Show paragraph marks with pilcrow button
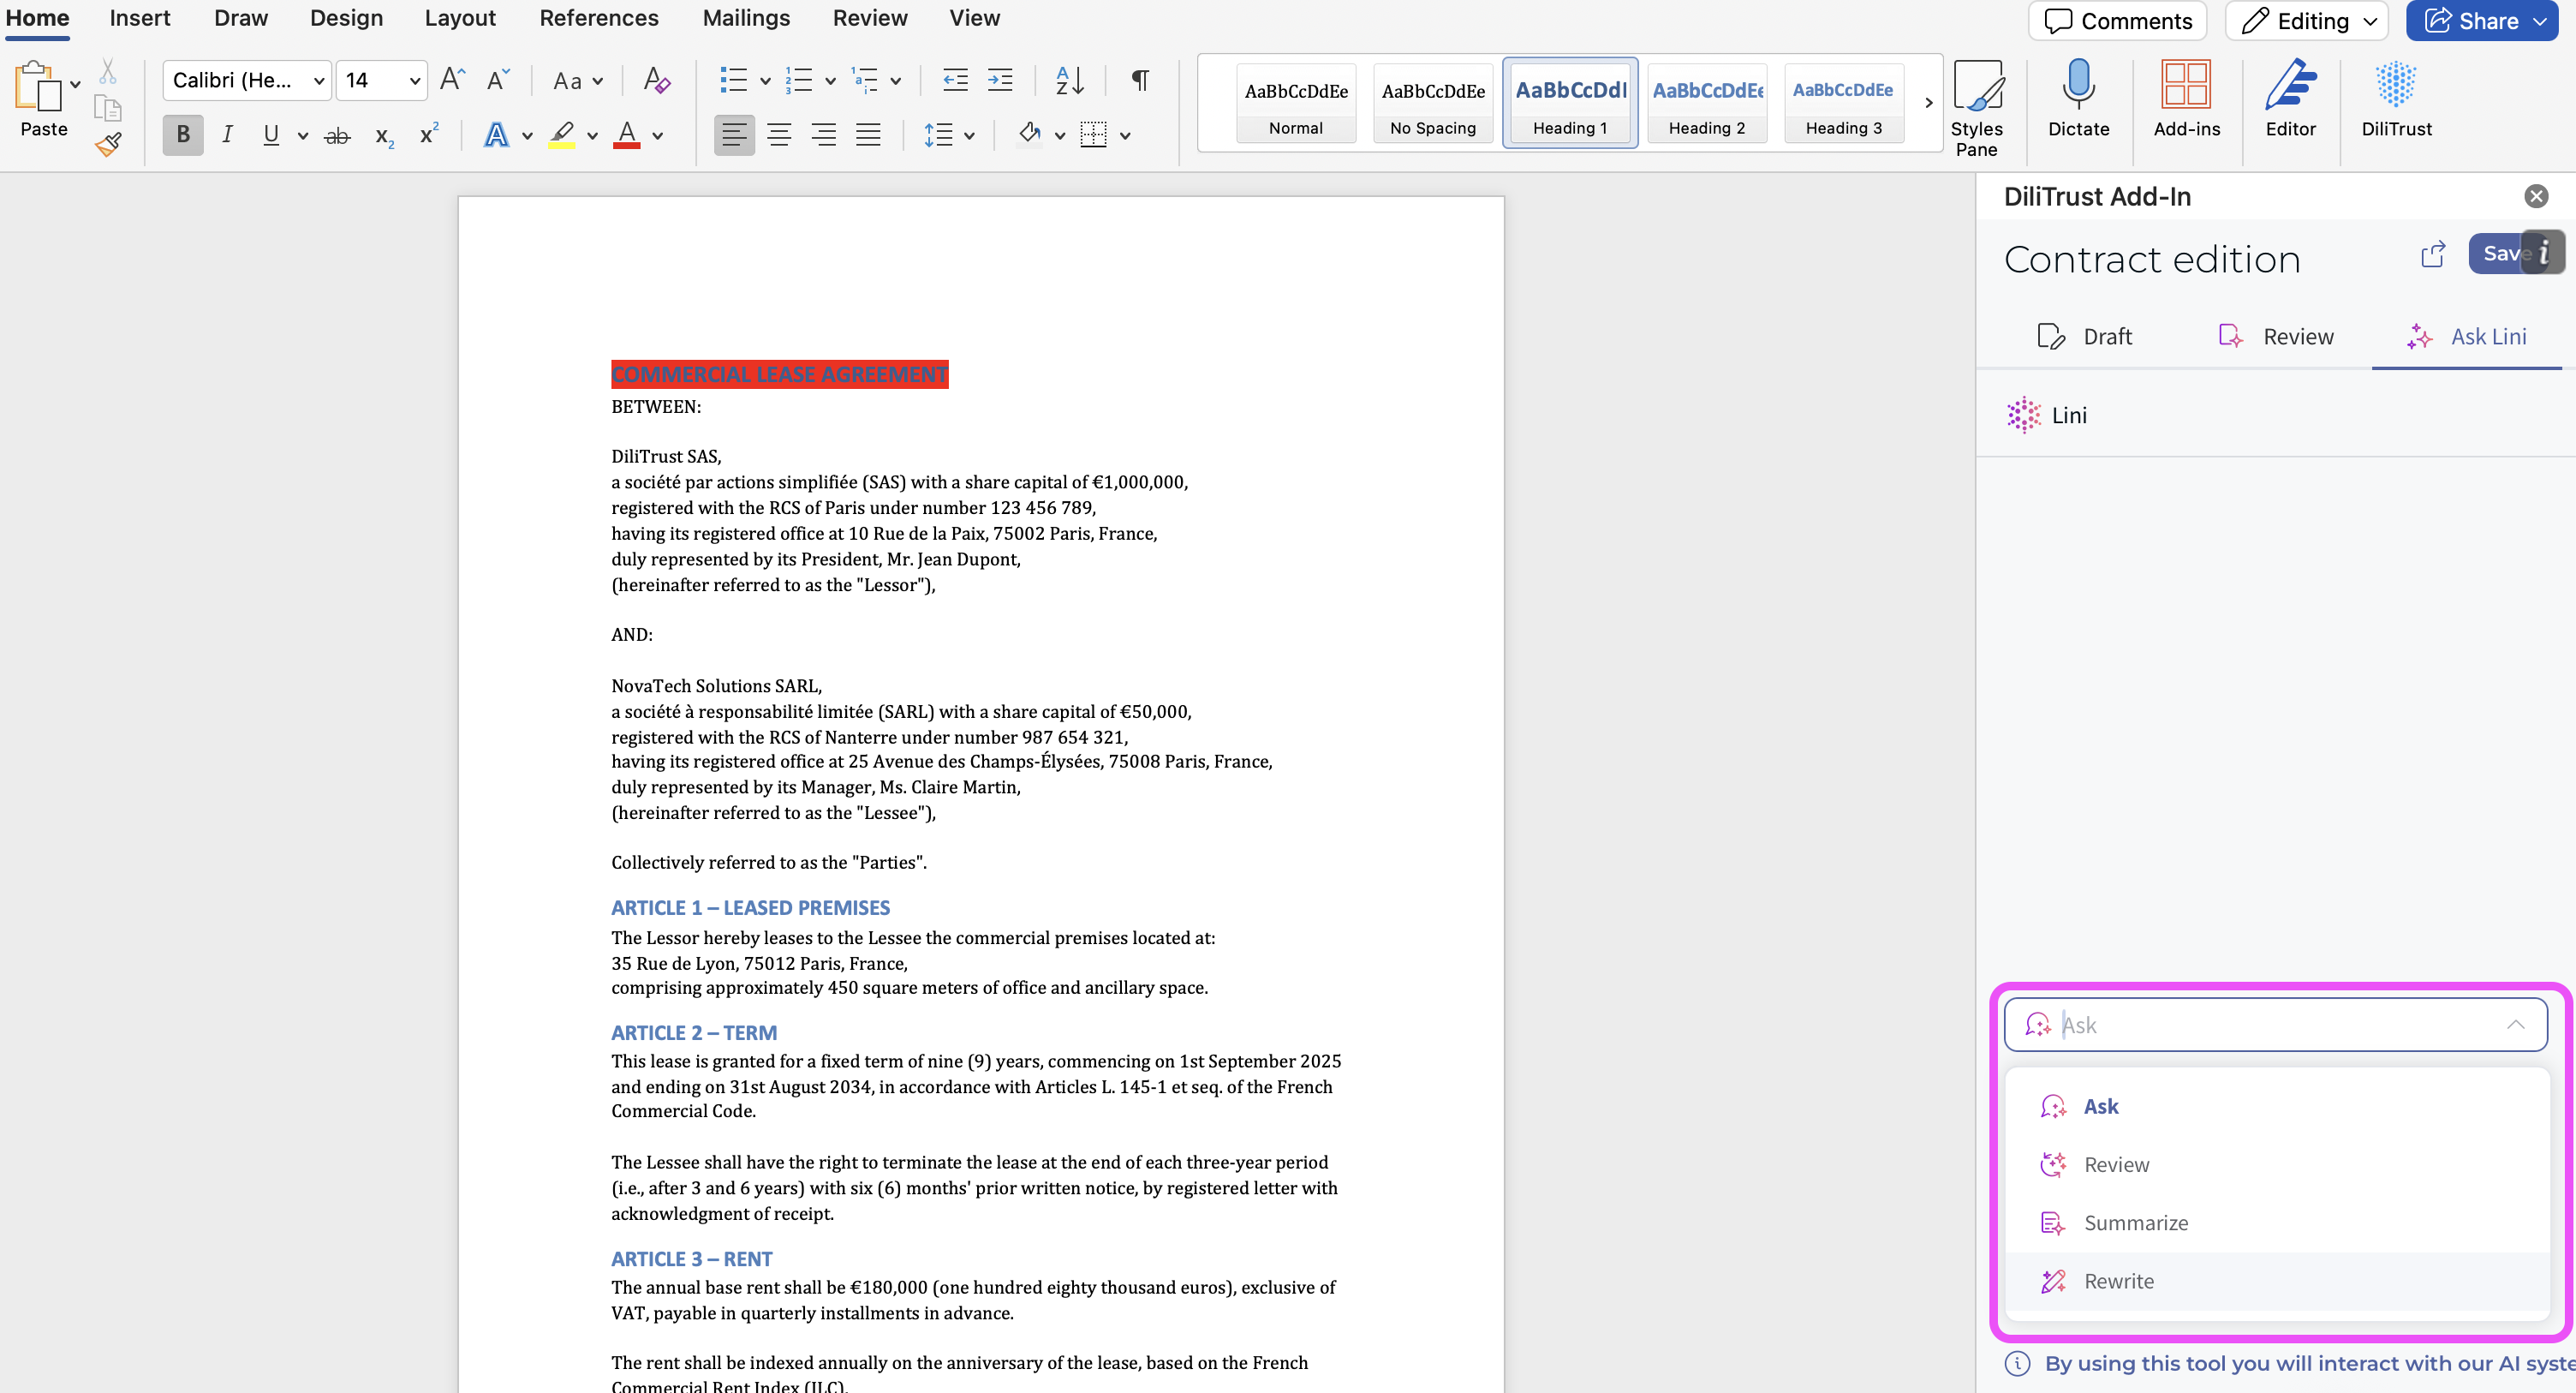Image resolution: width=2576 pixels, height=1393 pixels. pos(1139,80)
